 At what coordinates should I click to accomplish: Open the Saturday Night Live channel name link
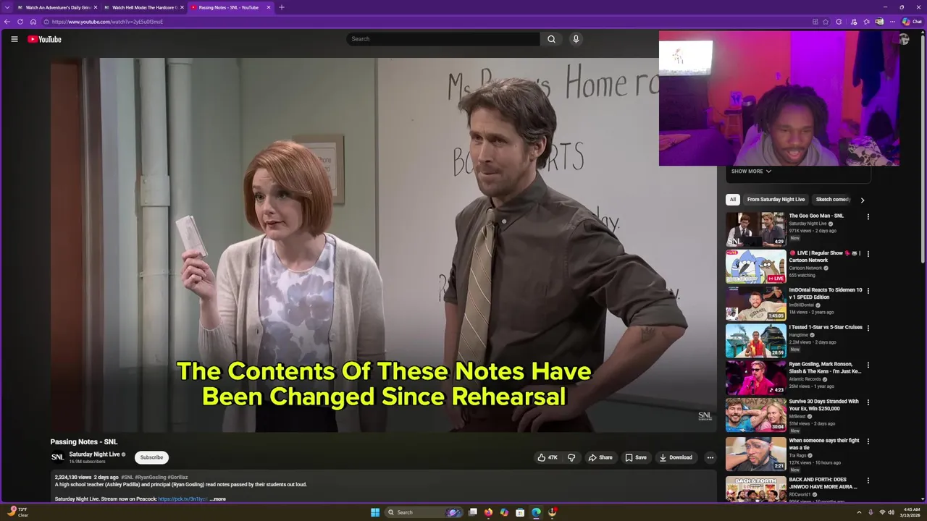pyautogui.click(x=94, y=454)
